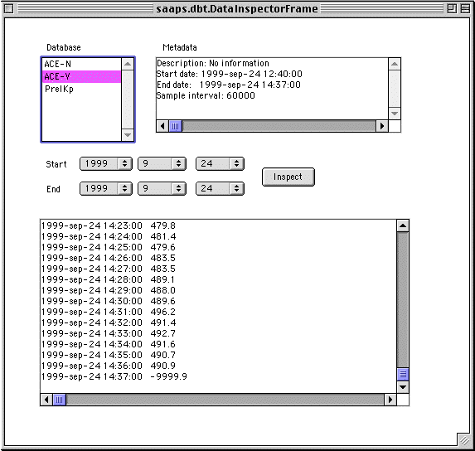475x451 pixels.
Task: Click the Inspect button
Action: click(288, 177)
